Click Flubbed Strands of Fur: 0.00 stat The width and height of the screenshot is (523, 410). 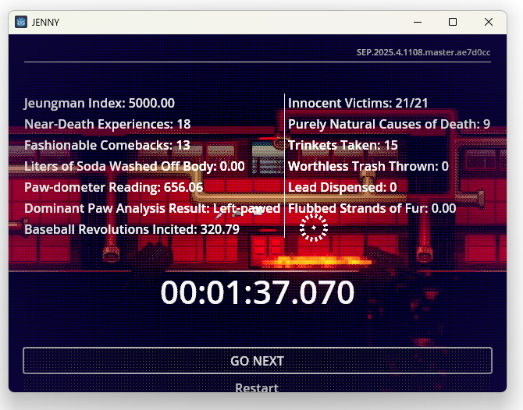tap(372, 208)
